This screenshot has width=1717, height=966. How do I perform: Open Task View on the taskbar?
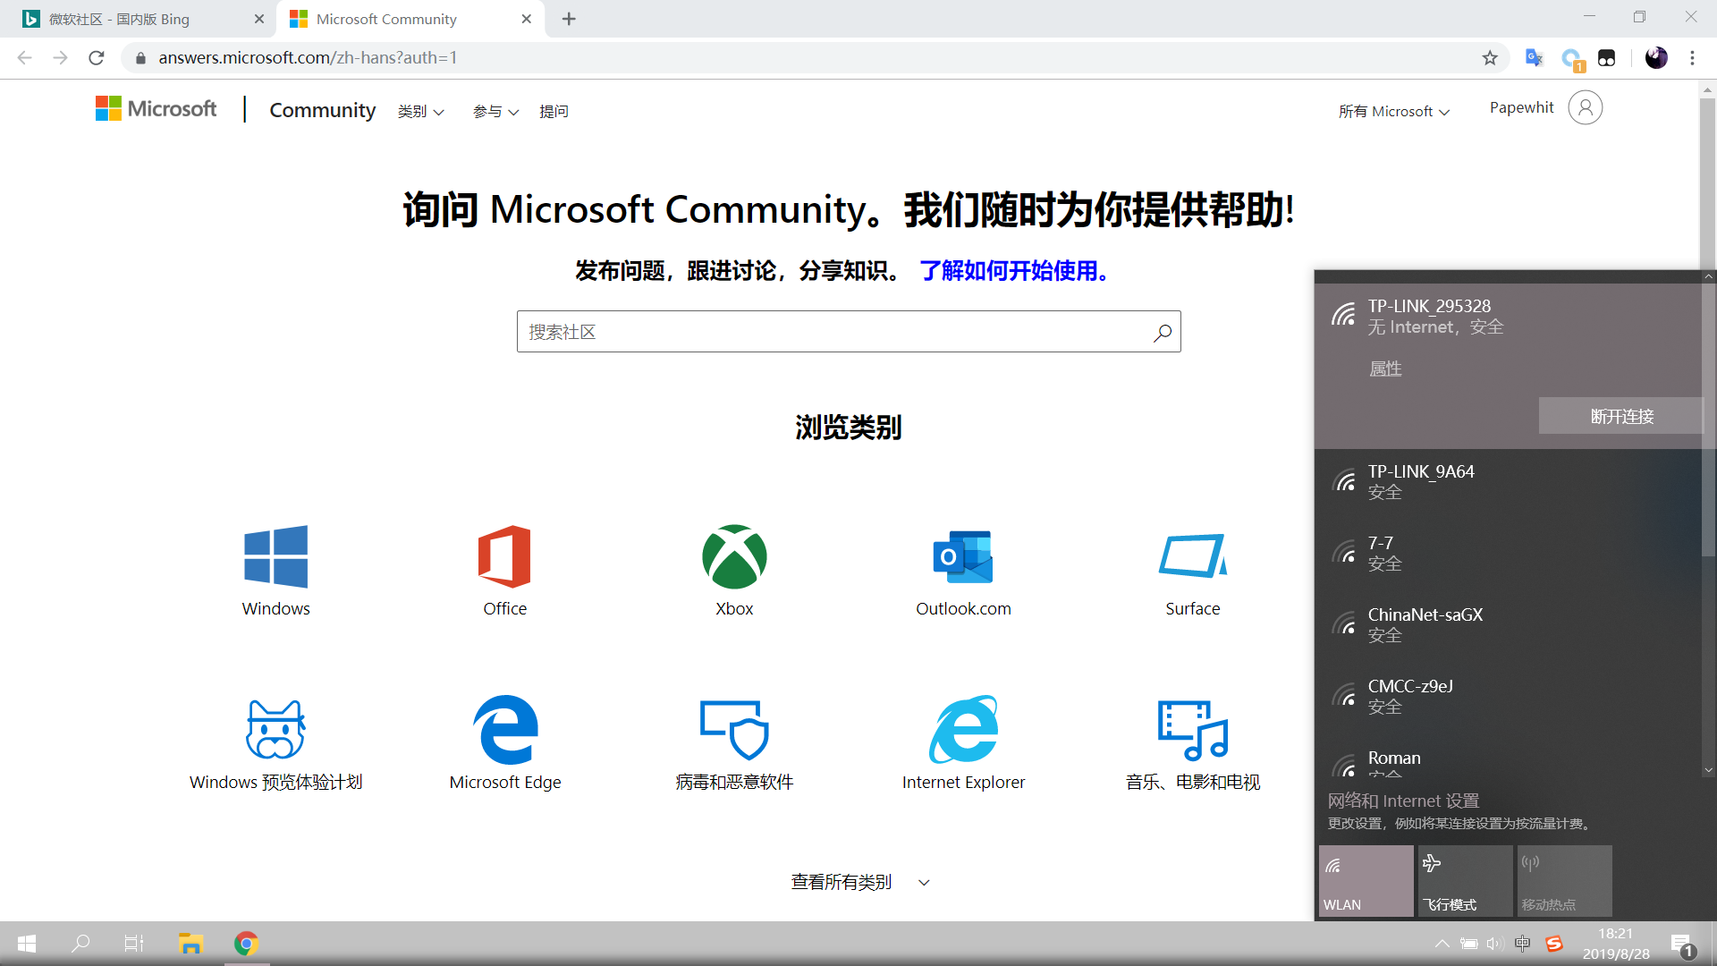tap(134, 944)
